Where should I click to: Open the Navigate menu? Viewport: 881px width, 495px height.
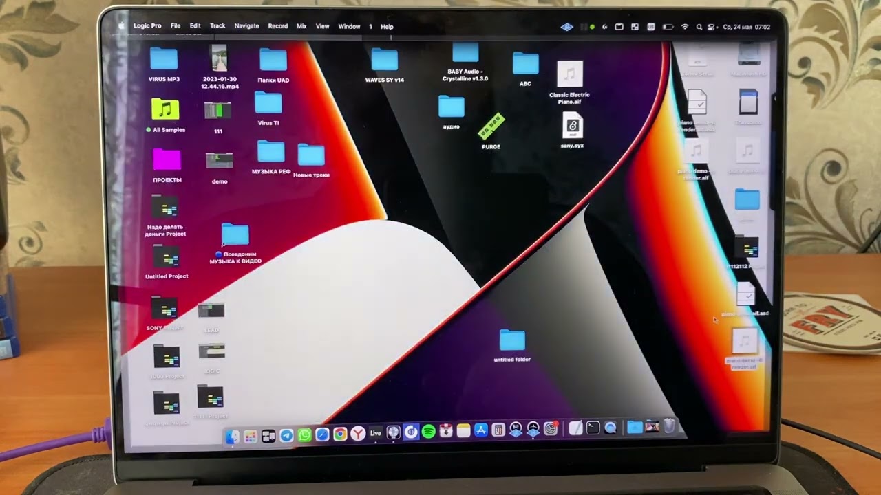pyautogui.click(x=246, y=26)
